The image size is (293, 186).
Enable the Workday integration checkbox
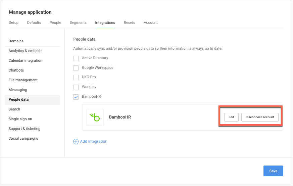point(76,87)
